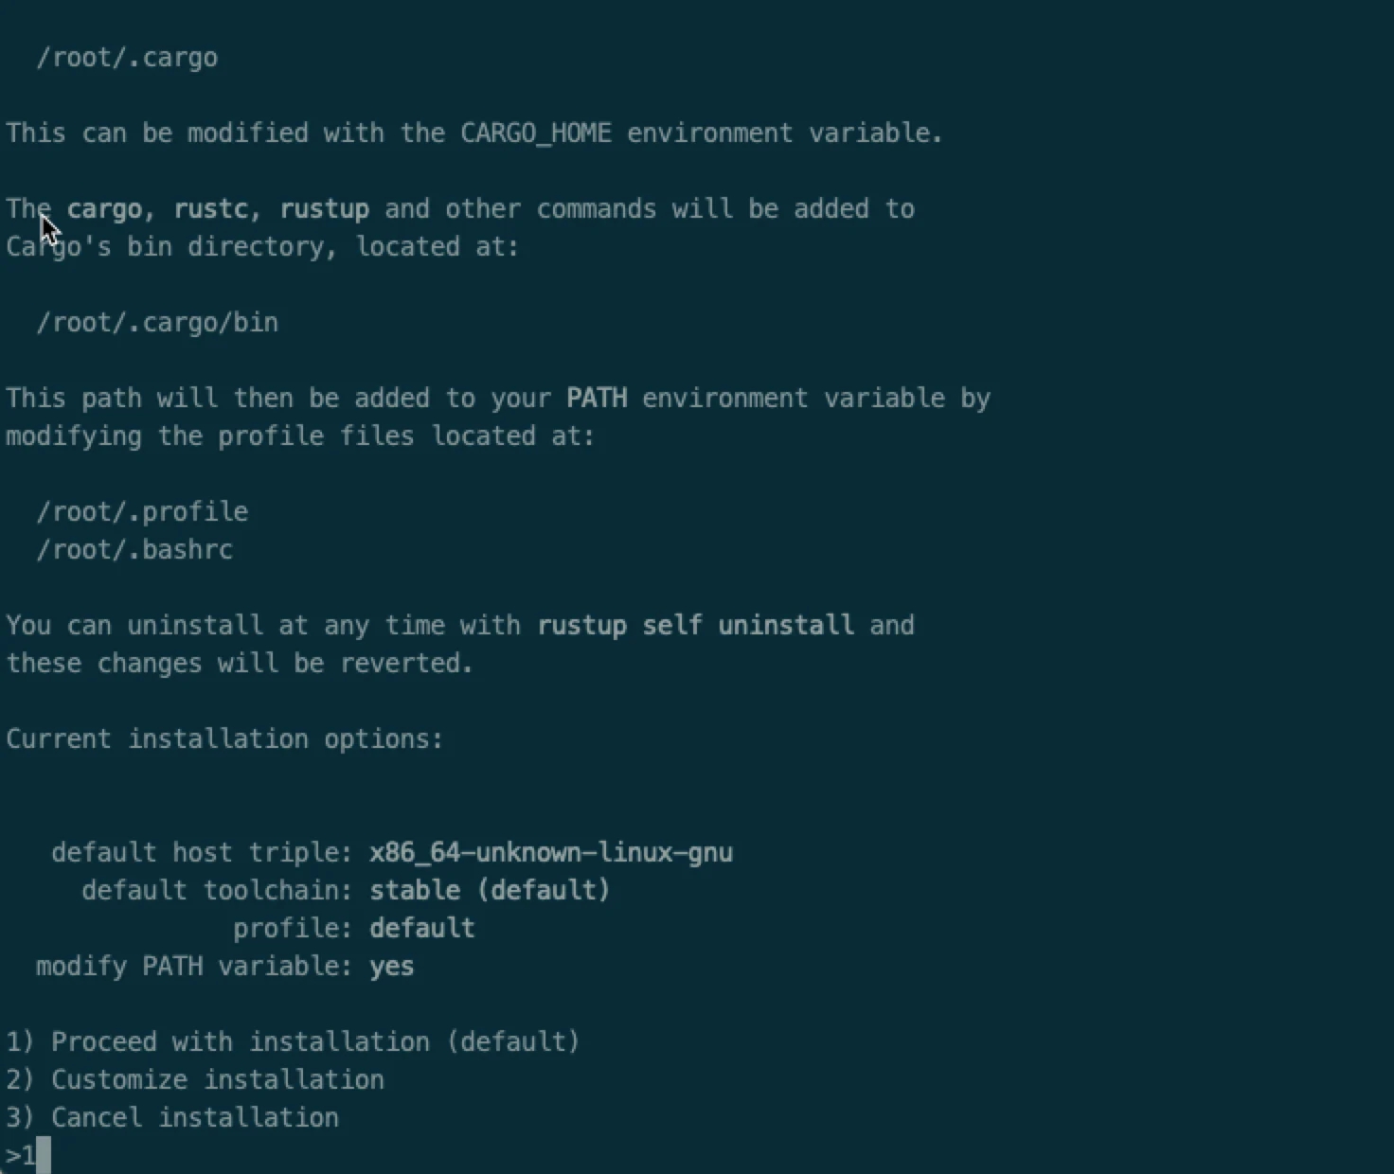Click the bold word rustup after rustc
Screen dimensions: 1394x1174
[324, 209]
